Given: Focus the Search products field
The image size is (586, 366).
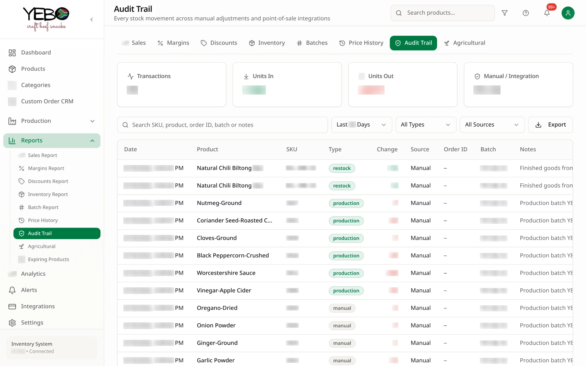Looking at the screenshot, I should [x=443, y=13].
